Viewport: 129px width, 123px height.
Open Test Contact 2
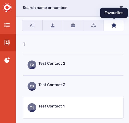pyautogui.click(x=73, y=65)
